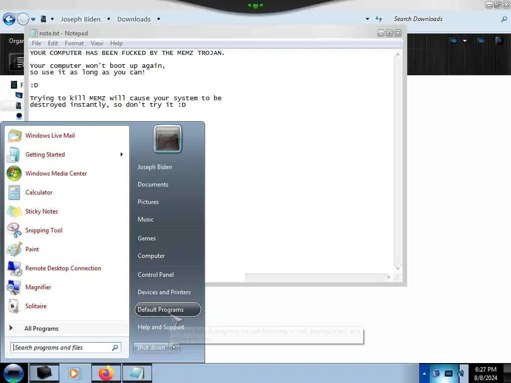Screen dimensions: 511x383
Task: Click the user account picture
Action: (x=168, y=139)
